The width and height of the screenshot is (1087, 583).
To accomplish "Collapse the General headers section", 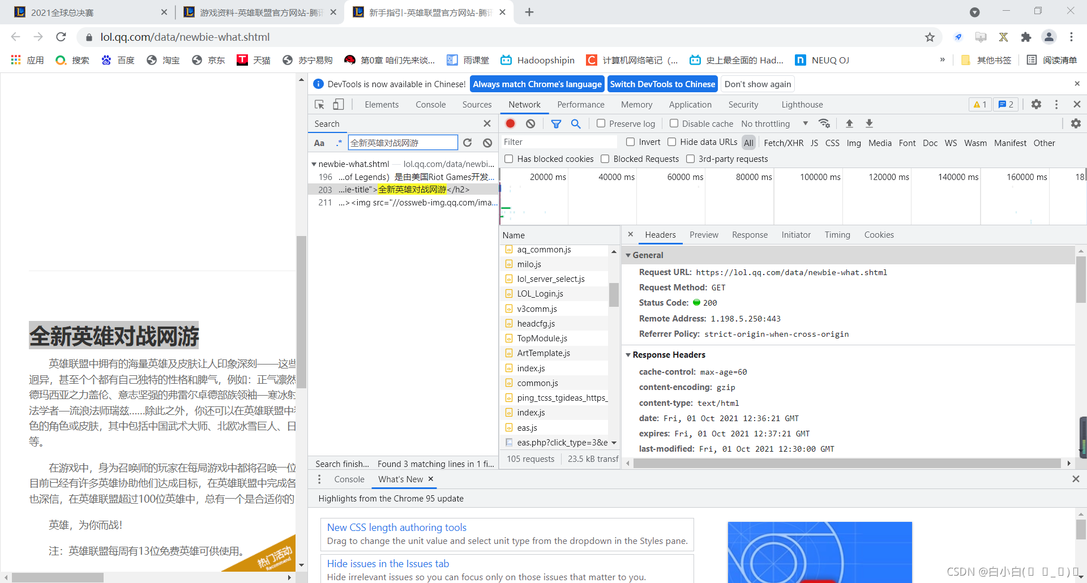I will coord(628,255).
